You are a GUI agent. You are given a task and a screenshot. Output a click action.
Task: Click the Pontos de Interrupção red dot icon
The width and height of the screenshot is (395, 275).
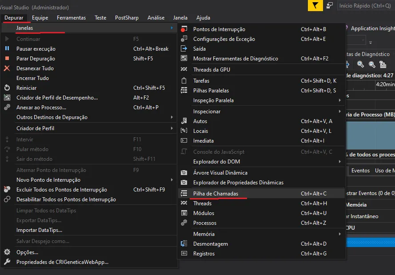point(184,29)
